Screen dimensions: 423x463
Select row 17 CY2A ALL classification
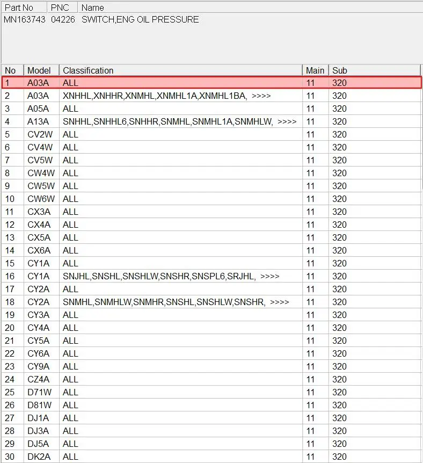[70, 289]
